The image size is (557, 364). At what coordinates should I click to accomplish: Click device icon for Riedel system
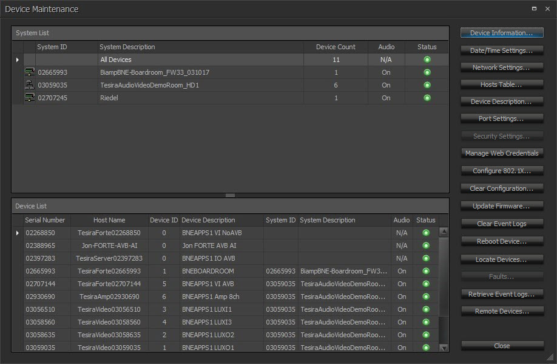click(x=29, y=98)
